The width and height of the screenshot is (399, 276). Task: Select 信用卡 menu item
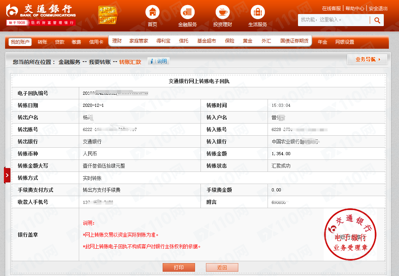tap(96, 42)
